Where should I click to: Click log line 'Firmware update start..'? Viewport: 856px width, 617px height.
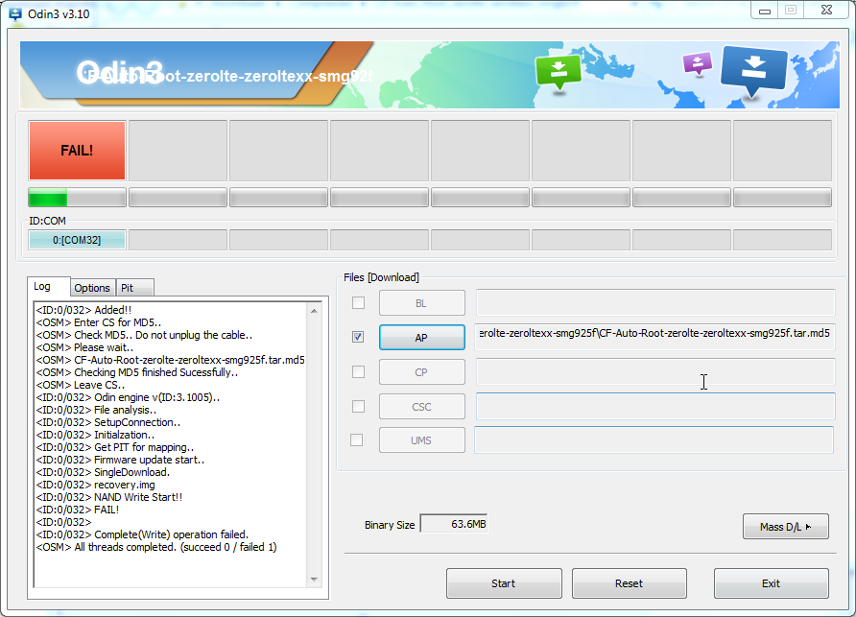click(x=120, y=460)
